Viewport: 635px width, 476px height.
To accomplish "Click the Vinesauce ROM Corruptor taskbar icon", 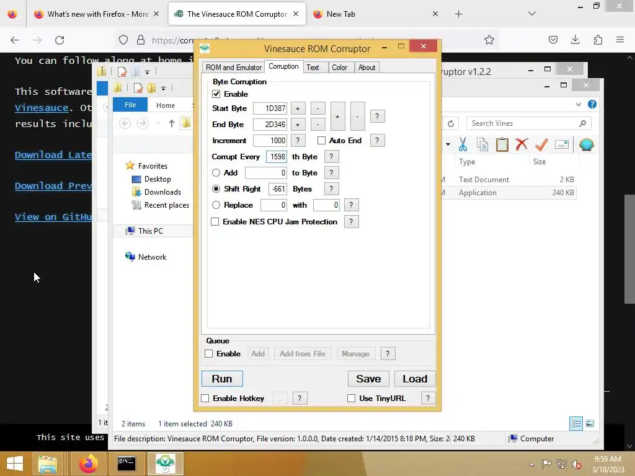I will pos(165,464).
